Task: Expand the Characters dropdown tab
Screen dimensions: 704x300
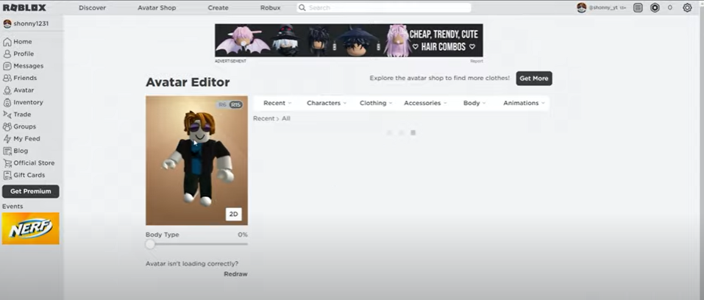Action: point(327,103)
